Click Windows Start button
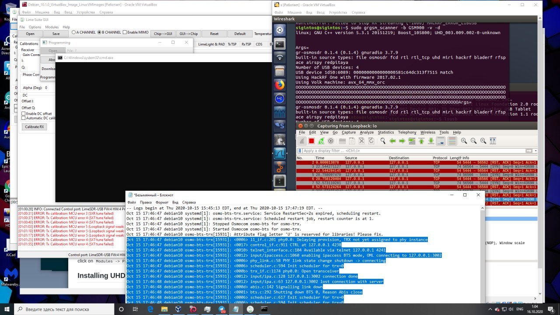Screen dimensions: 560x315 point(7,309)
